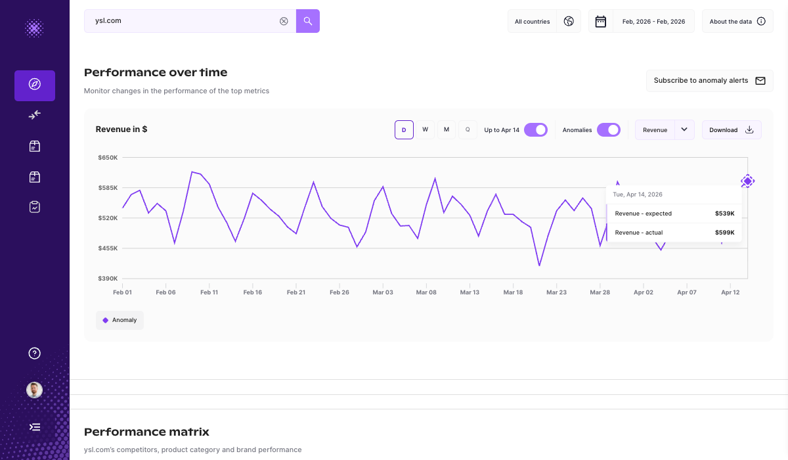This screenshot has width=788, height=460.
Task: Turn off the Anomalies toggle
Action: 609,129
